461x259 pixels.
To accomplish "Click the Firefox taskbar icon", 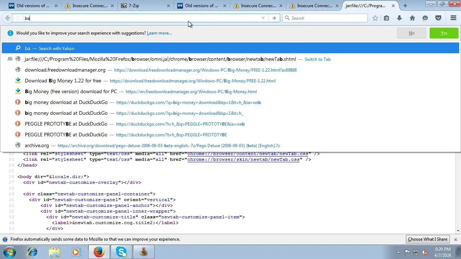I will (x=99, y=252).
